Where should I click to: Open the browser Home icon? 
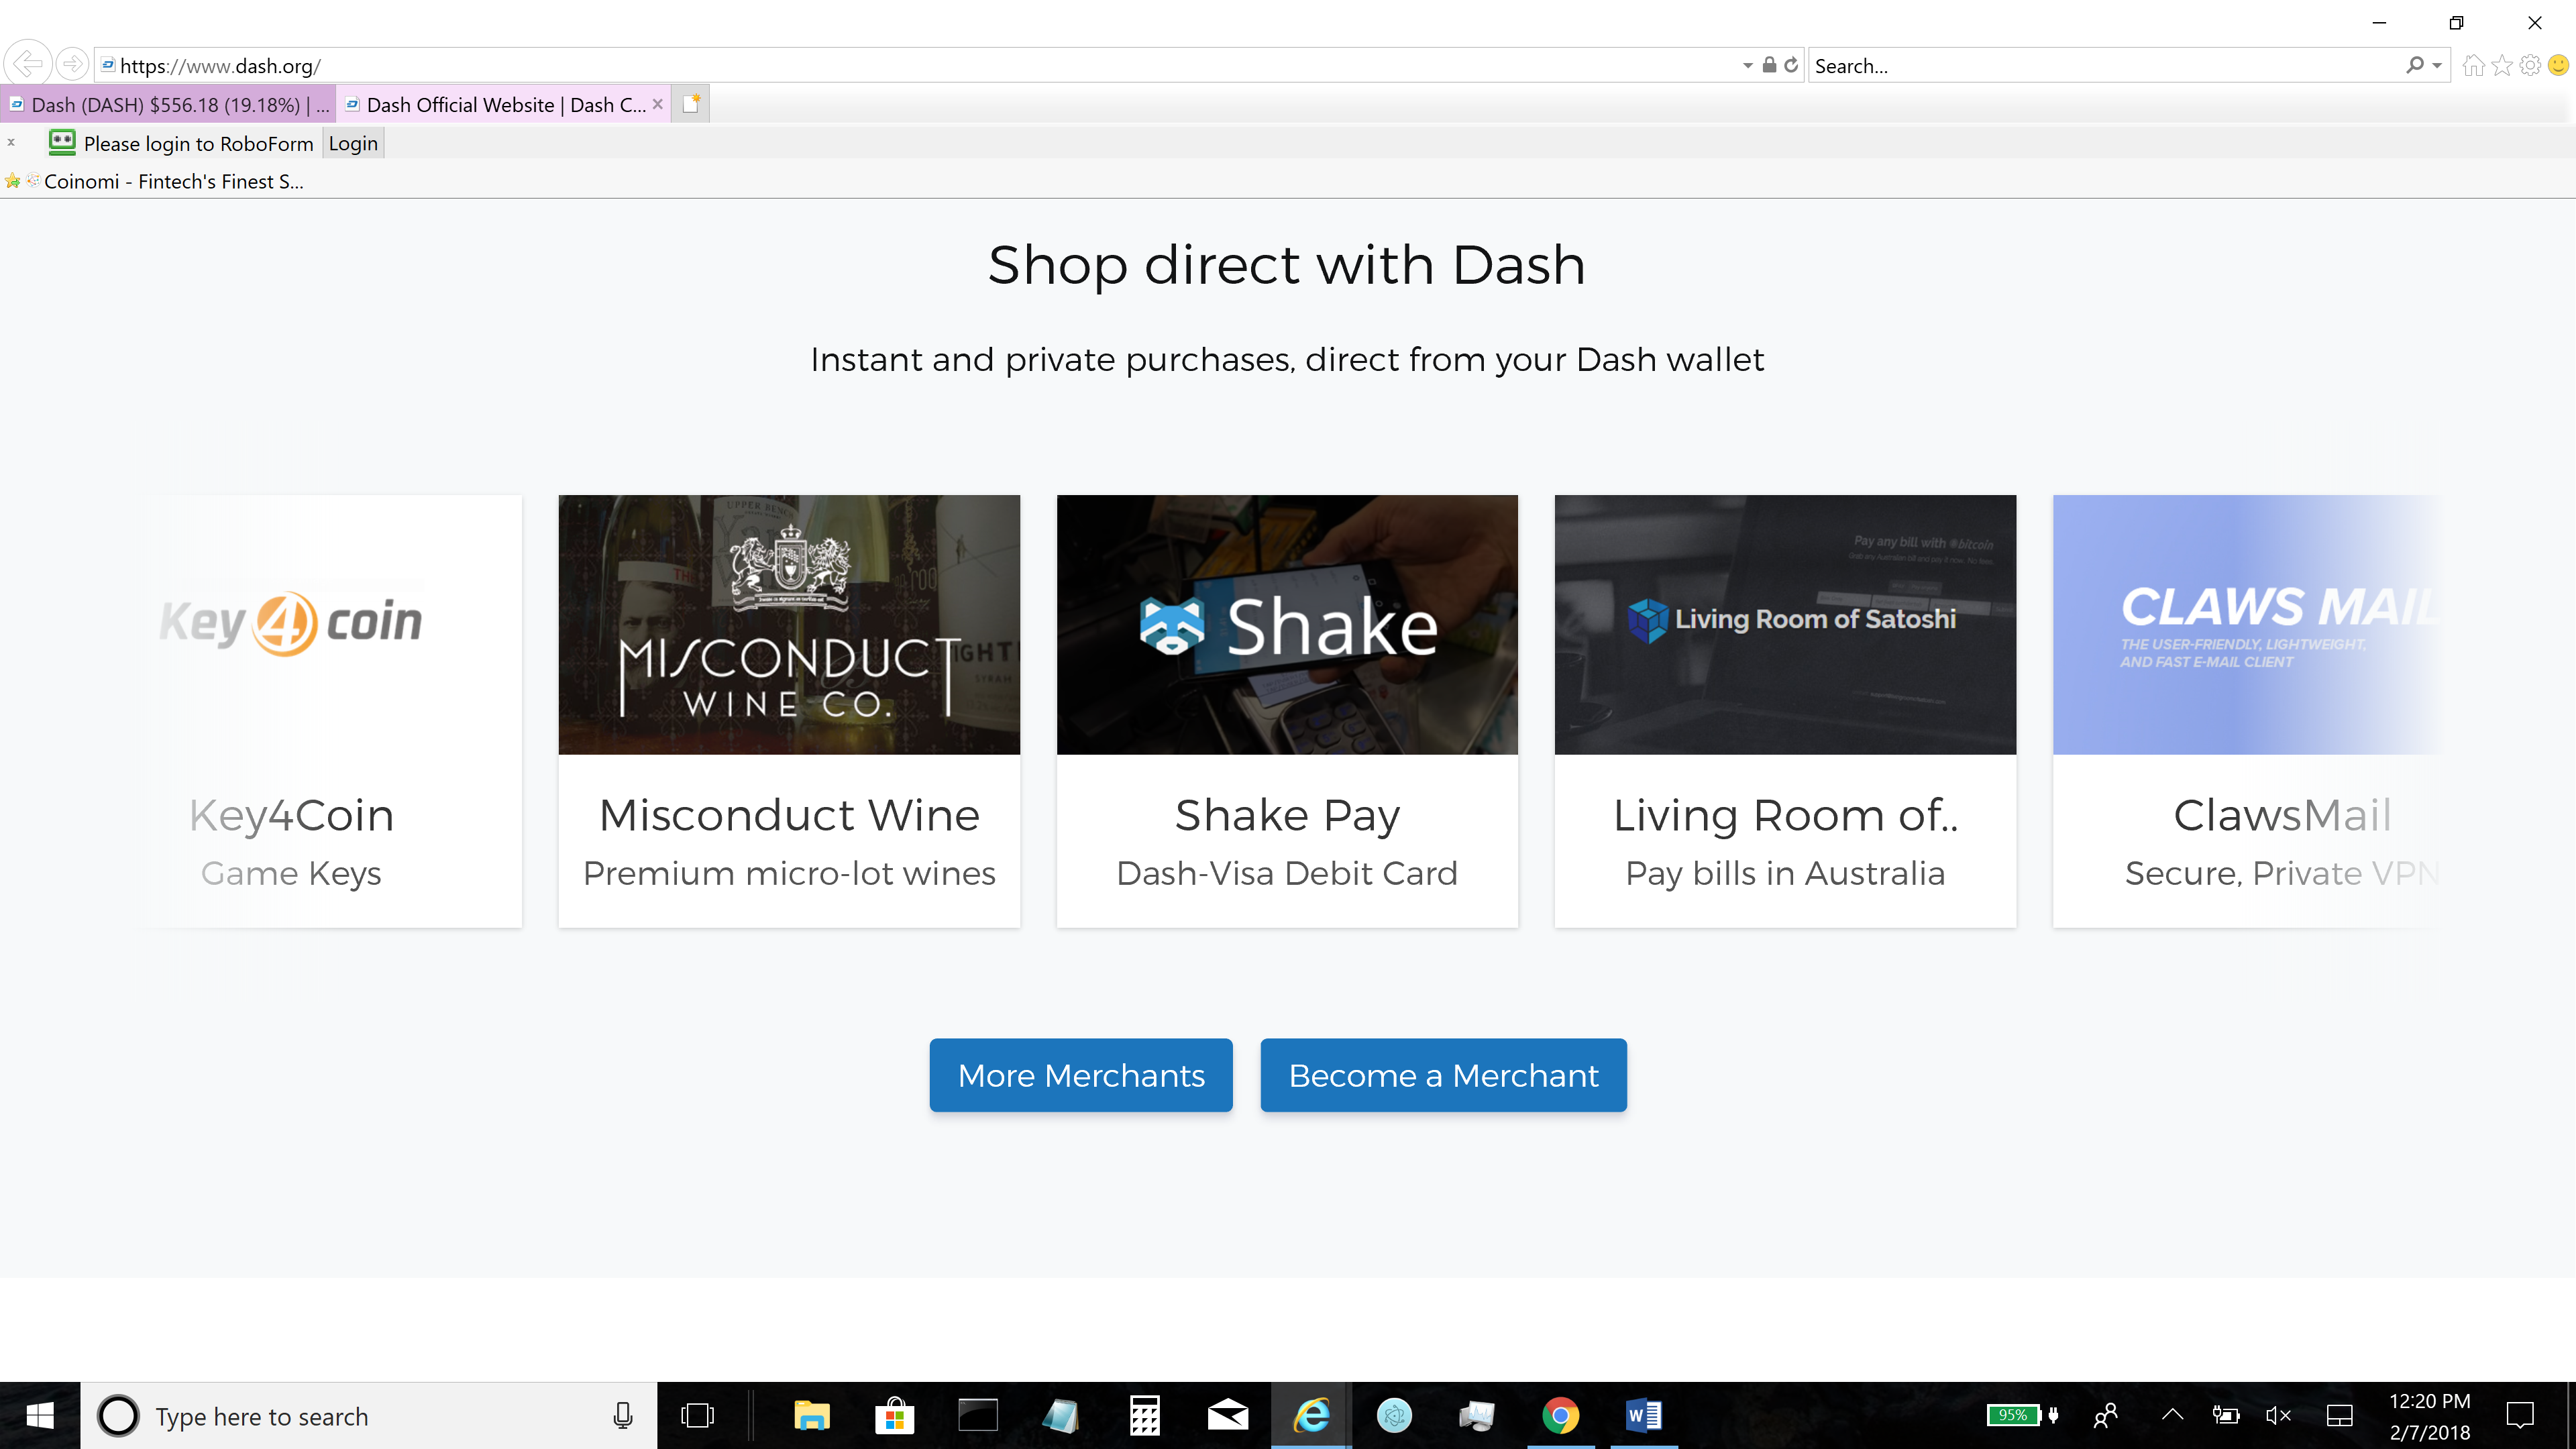(2473, 66)
